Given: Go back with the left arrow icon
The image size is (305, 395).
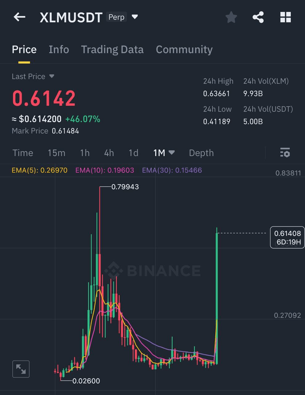Looking at the screenshot, I should pos(19,17).
